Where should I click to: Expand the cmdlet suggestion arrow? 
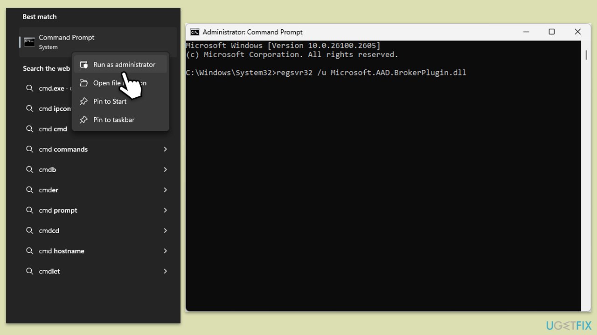coord(165,271)
